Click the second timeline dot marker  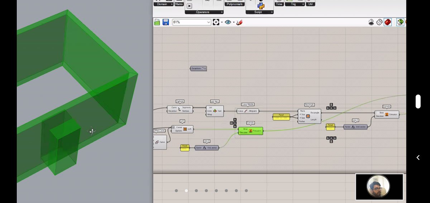tap(186, 190)
